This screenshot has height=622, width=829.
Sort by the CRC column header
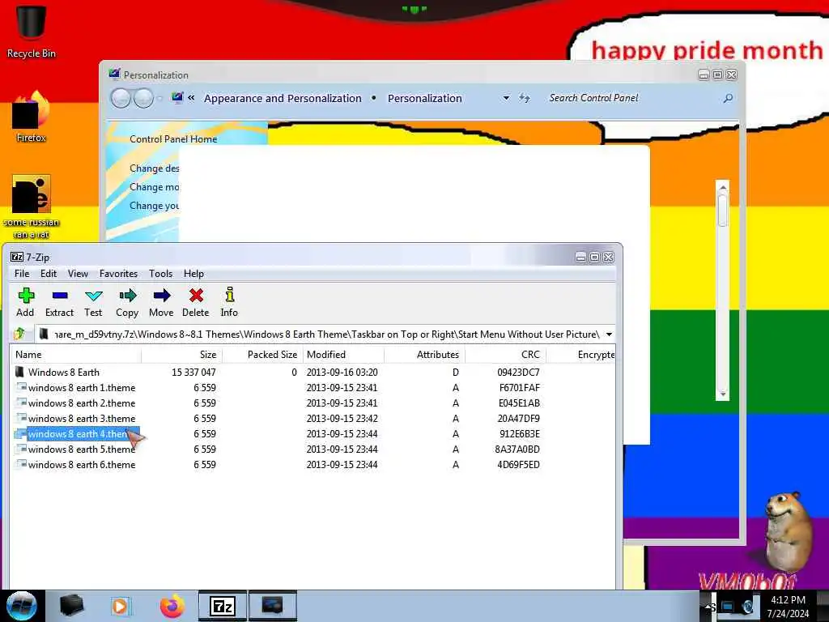click(x=505, y=355)
